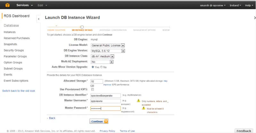Click the Feedback button
256x133 pixels.
click(244, 131)
